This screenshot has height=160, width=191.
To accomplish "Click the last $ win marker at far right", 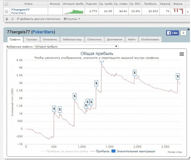I will pyautogui.click(x=178, y=76).
